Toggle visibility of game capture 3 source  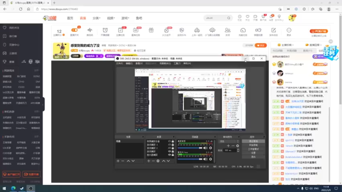coord(169,145)
